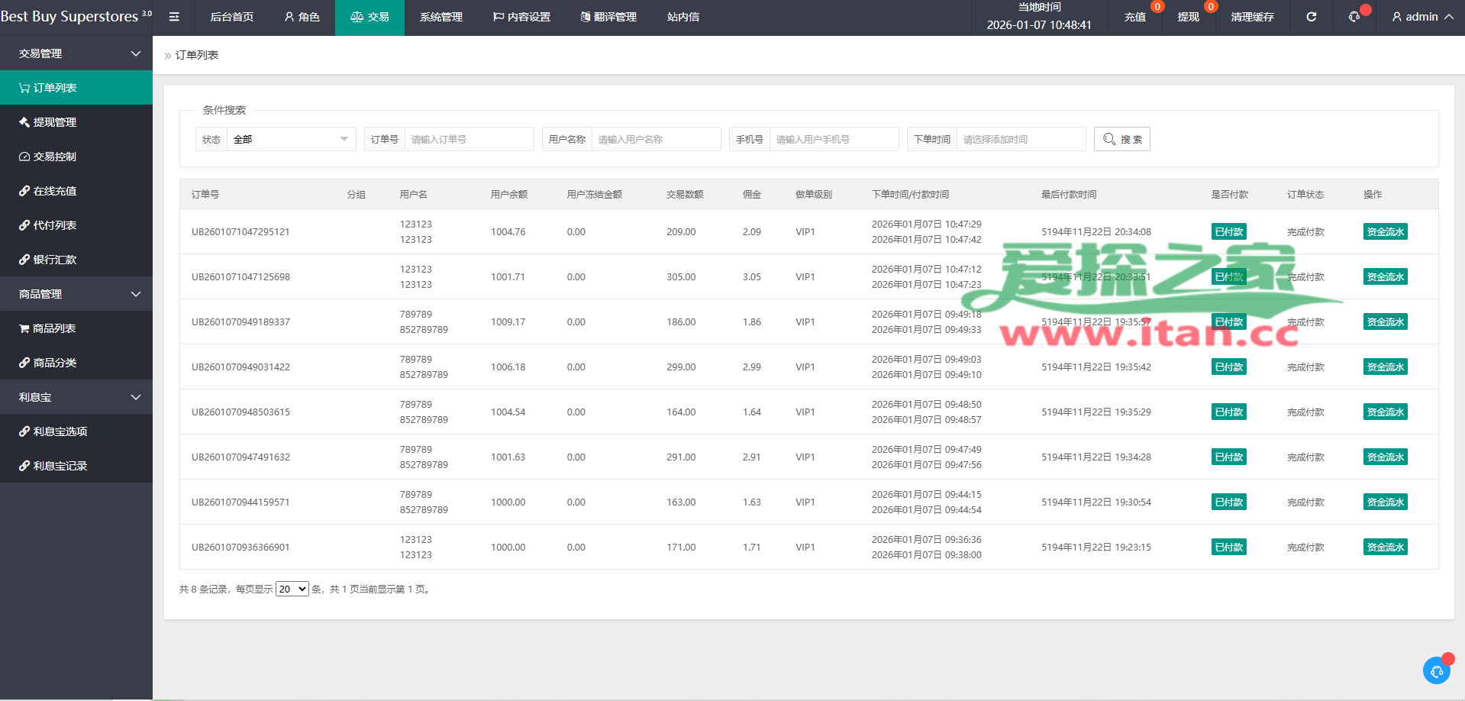Open 商品列表 in the sidebar
The image size is (1465, 701).
point(53,328)
